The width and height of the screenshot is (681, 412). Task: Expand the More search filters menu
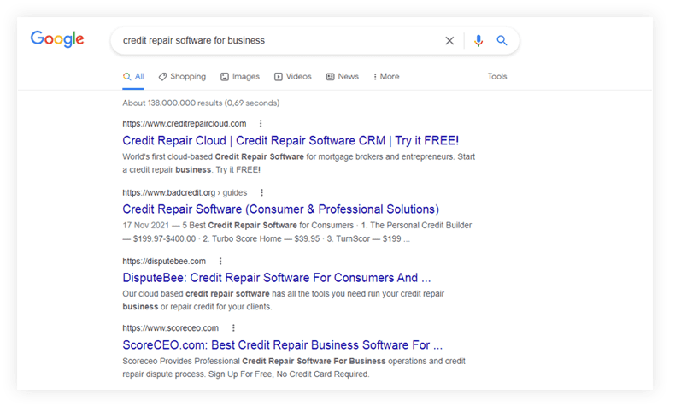[386, 76]
